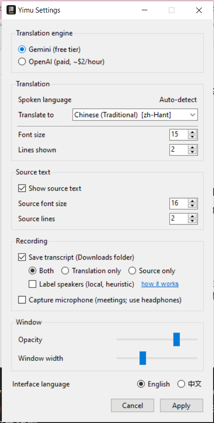Click the Source lines value field
This screenshot has height=423, width=214.
tap(179, 219)
